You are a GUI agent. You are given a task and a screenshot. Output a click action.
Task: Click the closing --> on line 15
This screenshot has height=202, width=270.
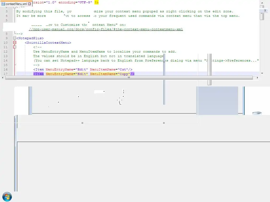[36, 65]
